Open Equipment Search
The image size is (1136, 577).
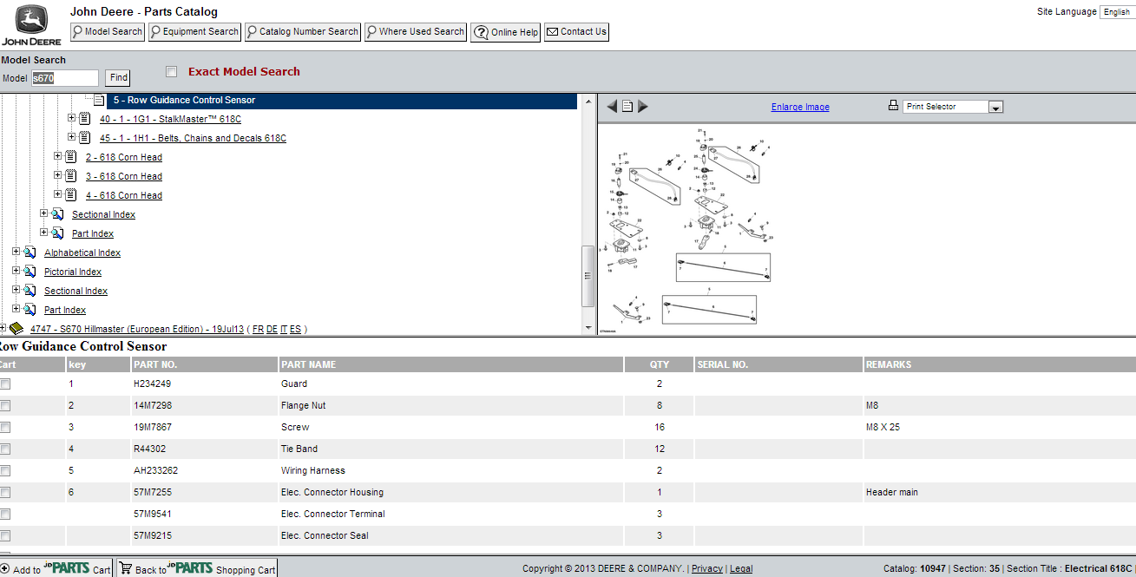[194, 32]
